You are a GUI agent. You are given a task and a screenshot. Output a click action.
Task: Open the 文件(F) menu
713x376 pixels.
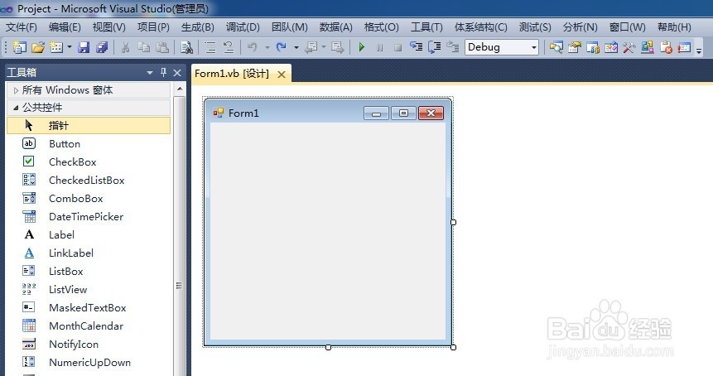coord(22,27)
